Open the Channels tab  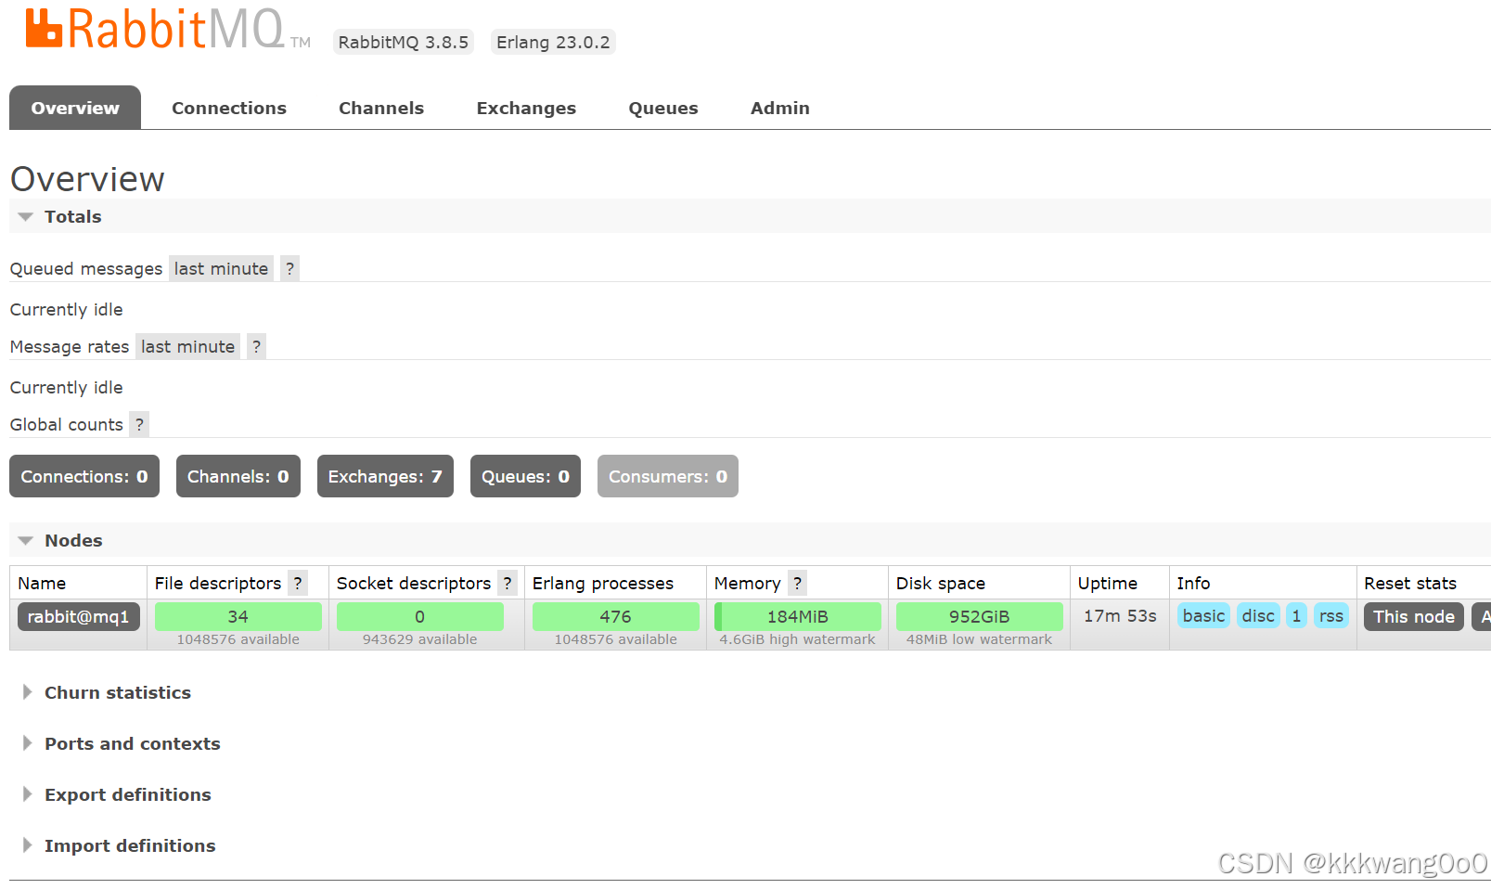point(381,108)
